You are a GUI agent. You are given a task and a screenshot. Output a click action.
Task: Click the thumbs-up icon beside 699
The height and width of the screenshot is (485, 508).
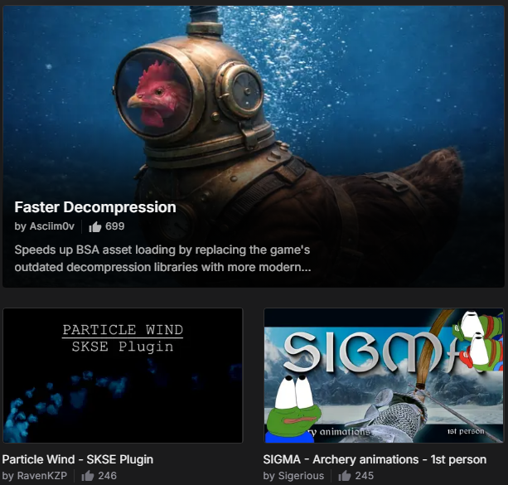click(95, 226)
